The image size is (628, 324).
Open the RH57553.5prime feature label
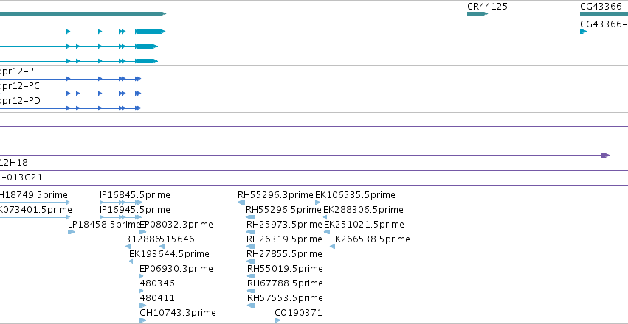click(285, 298)
